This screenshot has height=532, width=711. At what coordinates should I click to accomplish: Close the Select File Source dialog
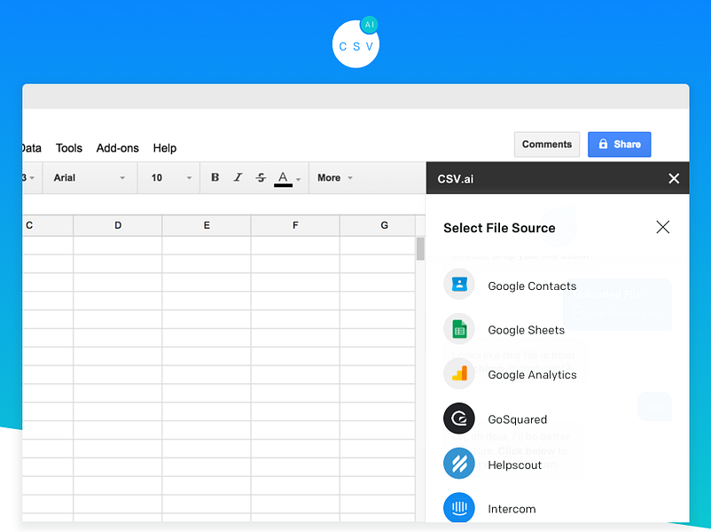(662, 227)
